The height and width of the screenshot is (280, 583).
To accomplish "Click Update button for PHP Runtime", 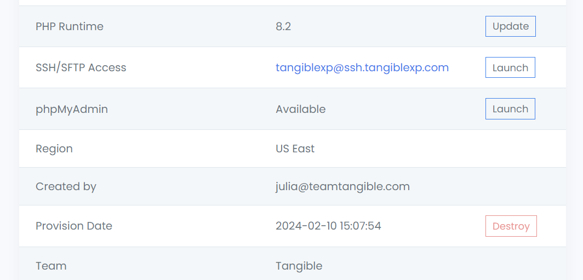I will [510, 26].
